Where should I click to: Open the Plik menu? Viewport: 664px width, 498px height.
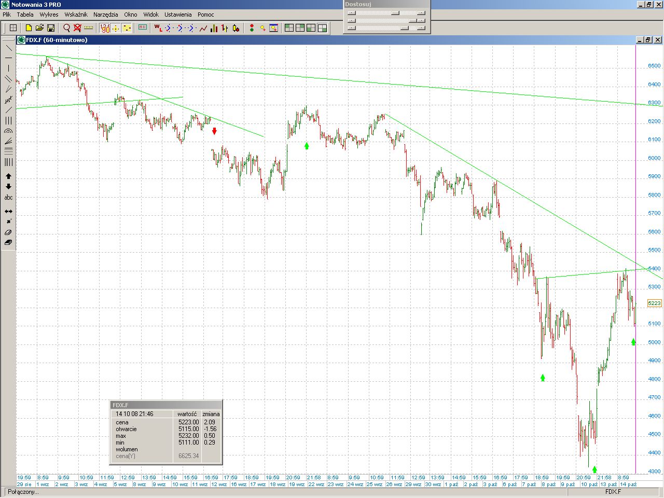click(7, 15)
